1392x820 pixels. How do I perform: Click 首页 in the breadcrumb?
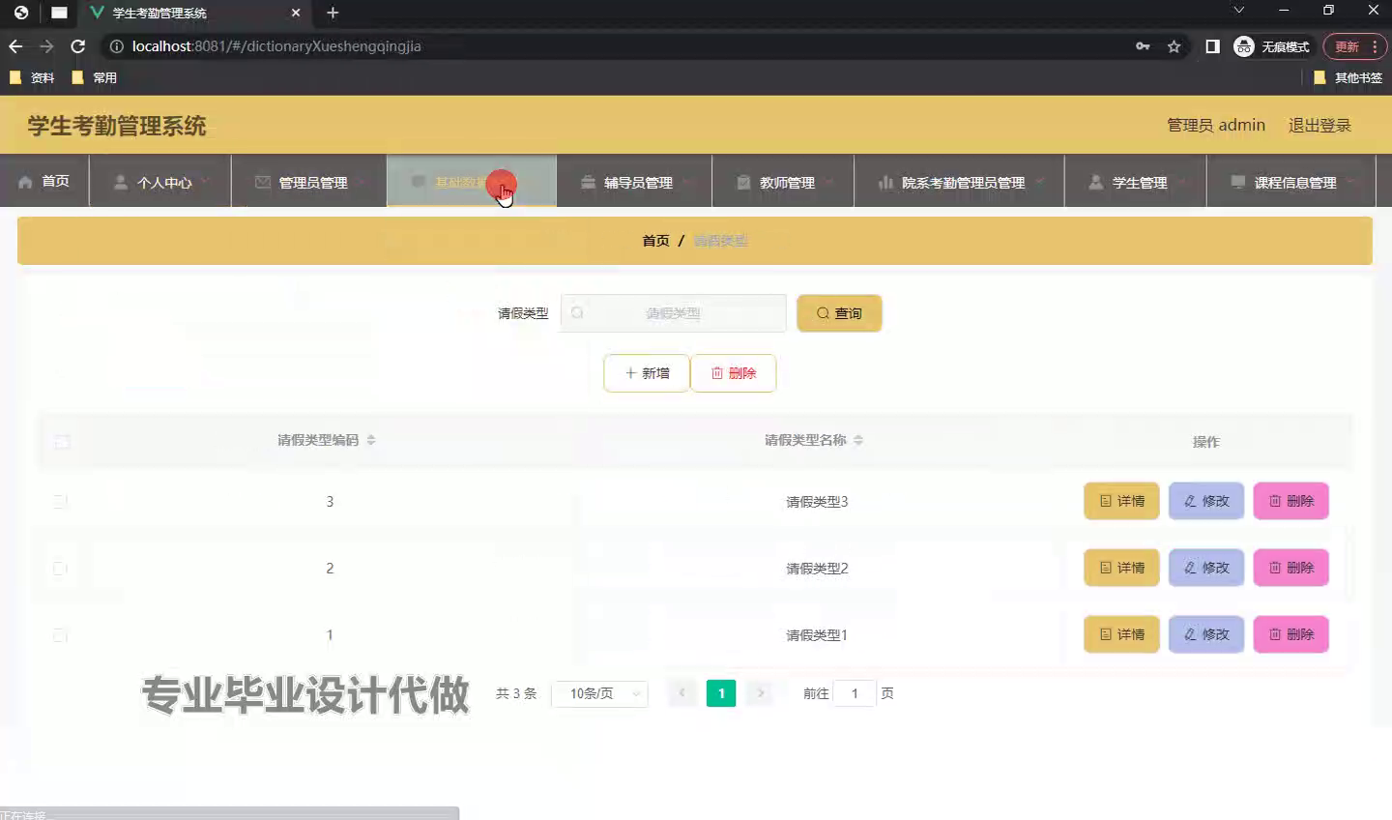coord(655,241)
